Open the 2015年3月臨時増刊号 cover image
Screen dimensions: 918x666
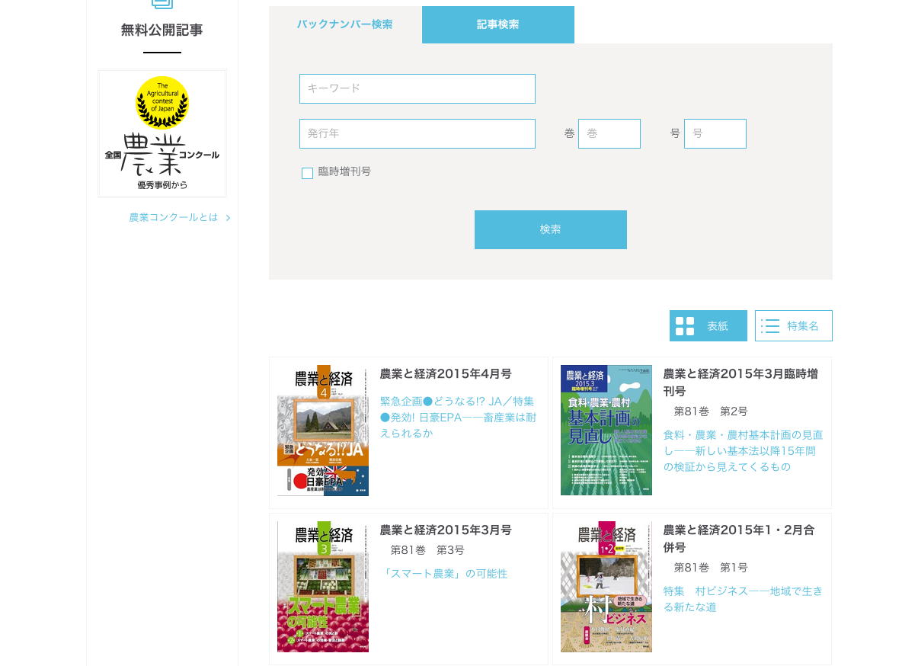click(606, 431)
